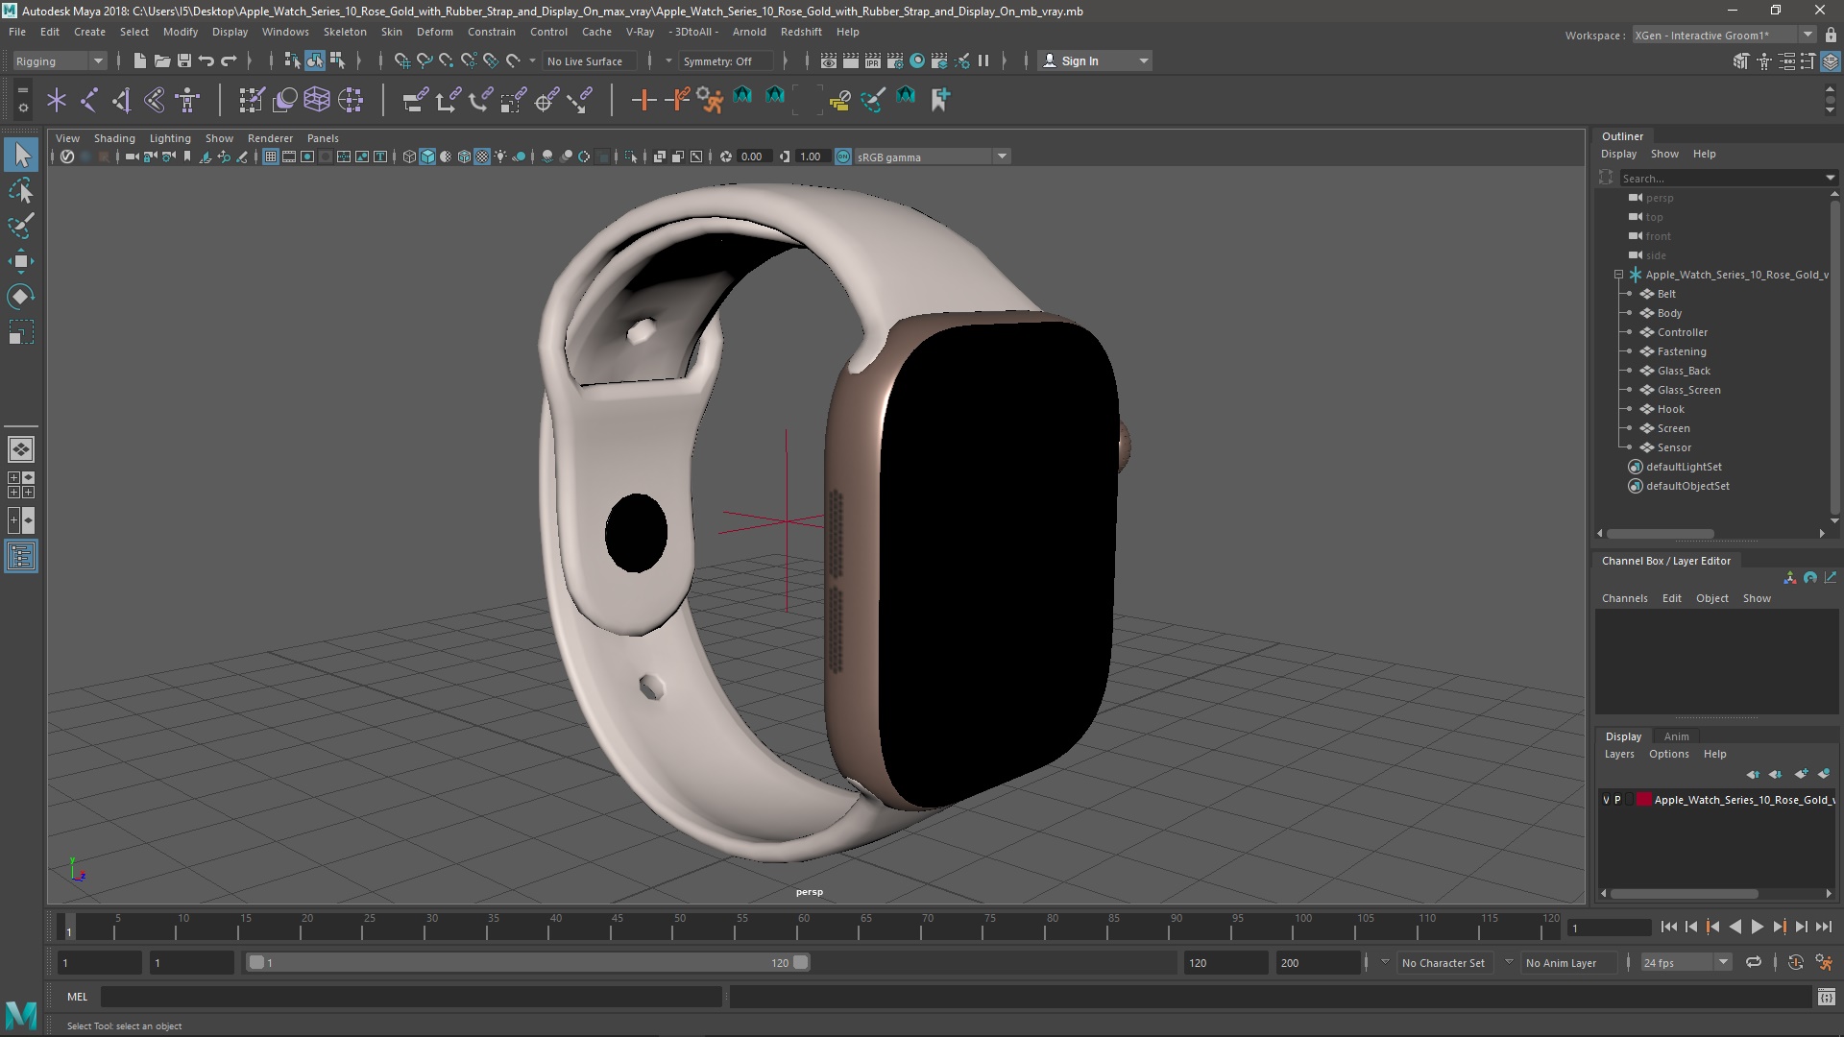Click the Open Scene folder icon
The height and width of the screenshot is (1037, 1844).
[162, 60]
